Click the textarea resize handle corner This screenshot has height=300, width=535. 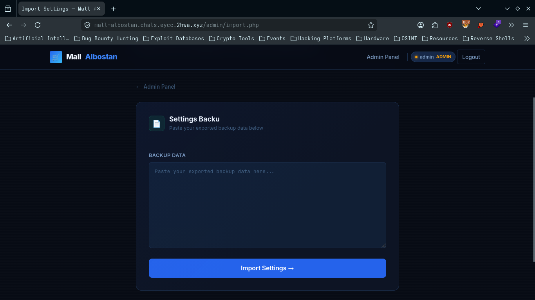pos(384,246)
